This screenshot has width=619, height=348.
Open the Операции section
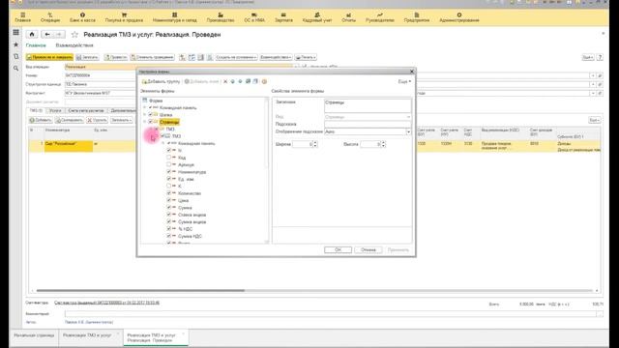(50, 17)
